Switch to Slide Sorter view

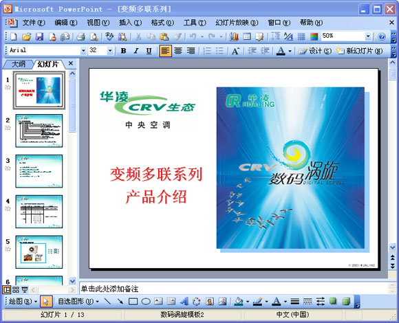(x=16, y=289)
